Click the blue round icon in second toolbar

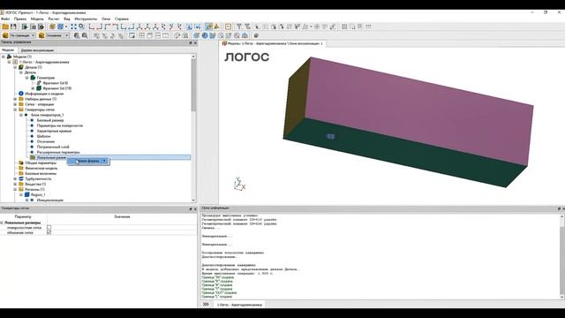click(x=205, y=35)
